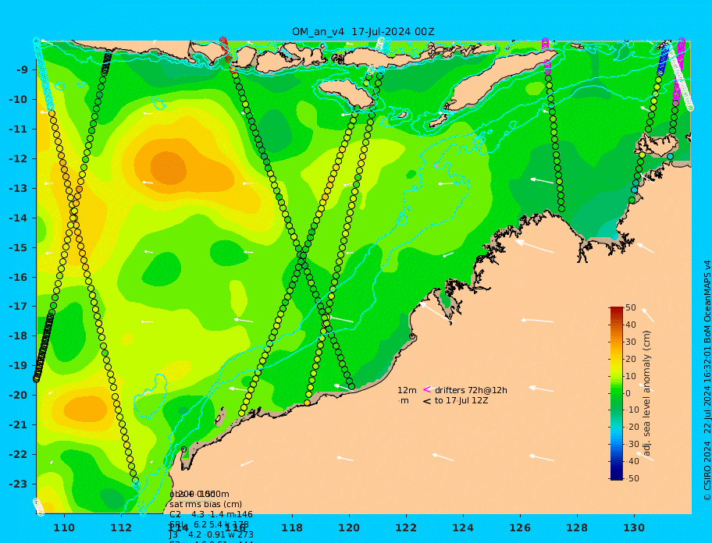Click the "-18" latitude axis label
The width and height of the screenshot is (712, 543).
tap(19, 335)
